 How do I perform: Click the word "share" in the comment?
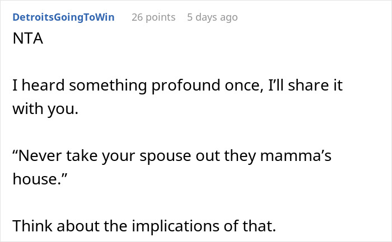pyautogui.click(x=302, y=86)
